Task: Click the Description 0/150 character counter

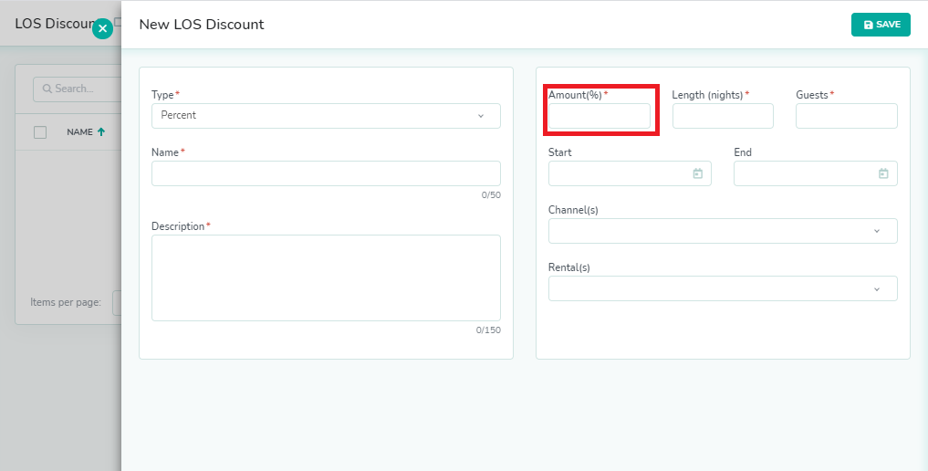Action: point(488,330)
